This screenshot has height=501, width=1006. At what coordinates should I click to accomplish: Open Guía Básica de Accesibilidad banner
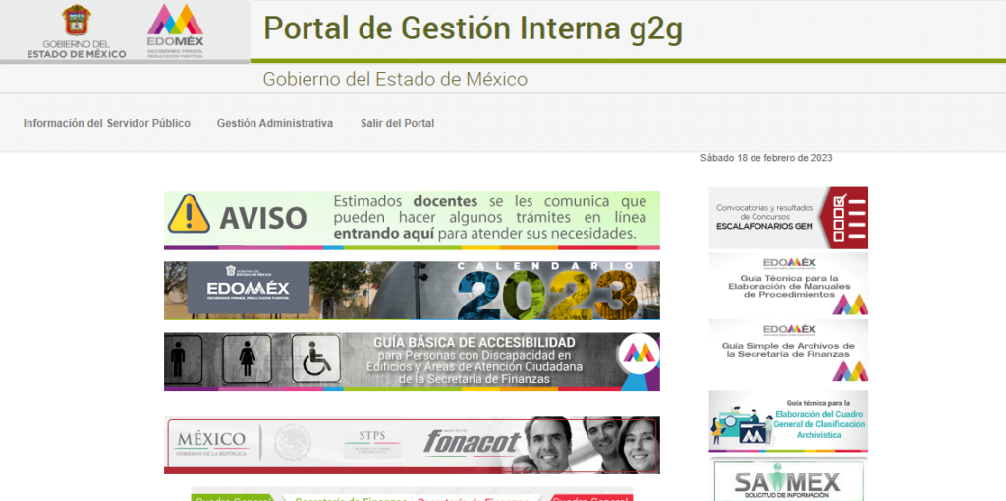click(x=412, y=362)
